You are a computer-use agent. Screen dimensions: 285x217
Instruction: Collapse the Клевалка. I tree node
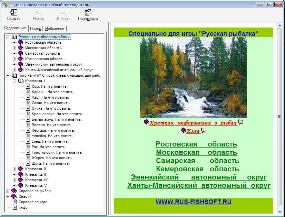pos(14,81)
